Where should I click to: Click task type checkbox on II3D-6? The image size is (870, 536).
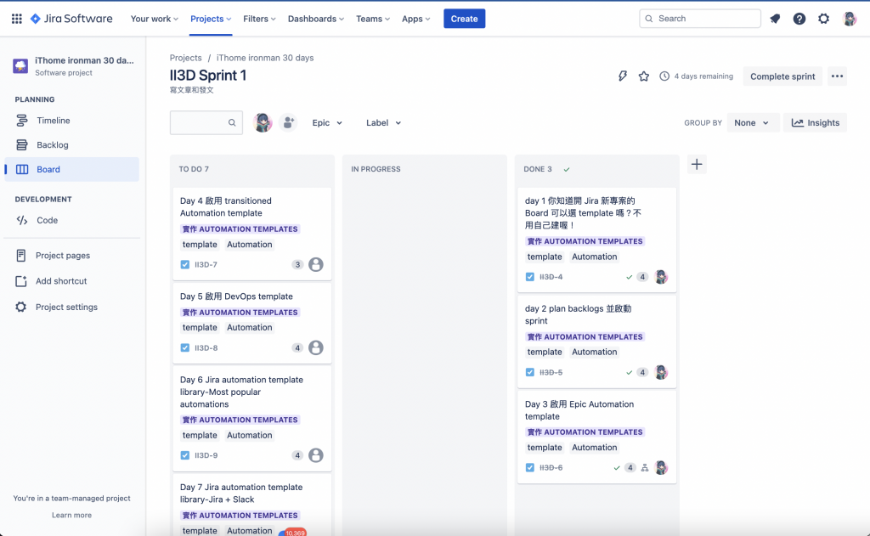pyautogui.click(x=530, y=468)
